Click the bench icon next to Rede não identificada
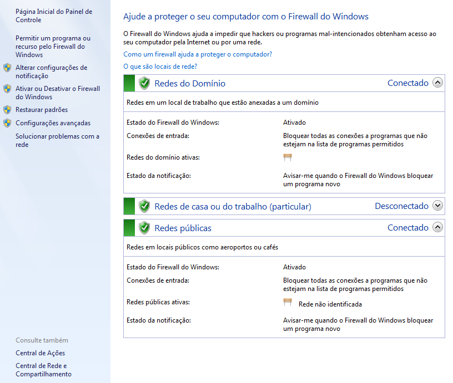The height and width of the screenshot is (383, 453). (288, 302)
